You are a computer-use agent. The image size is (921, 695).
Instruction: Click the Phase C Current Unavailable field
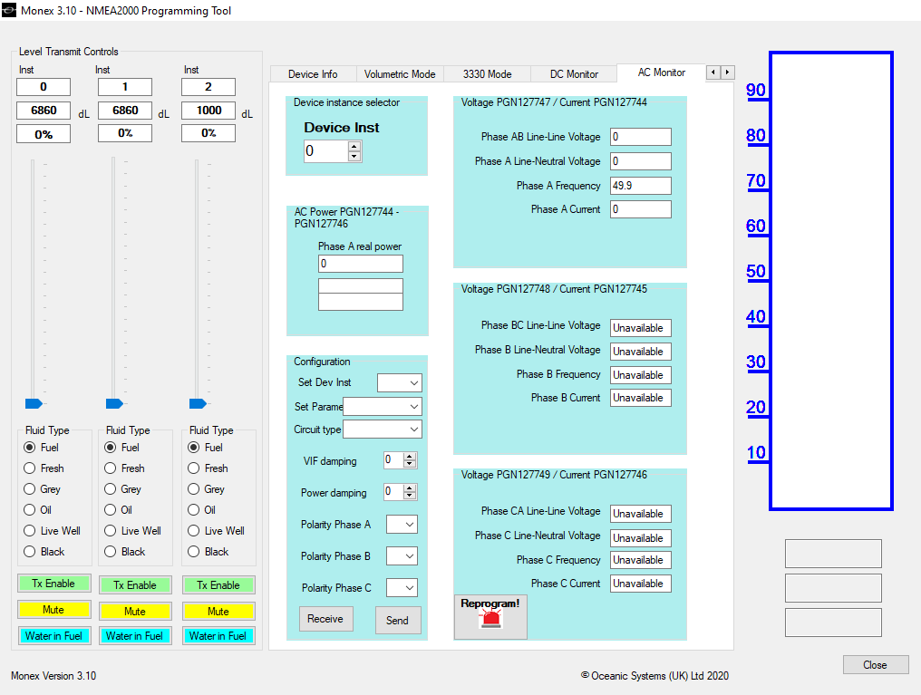click(641, 584)
